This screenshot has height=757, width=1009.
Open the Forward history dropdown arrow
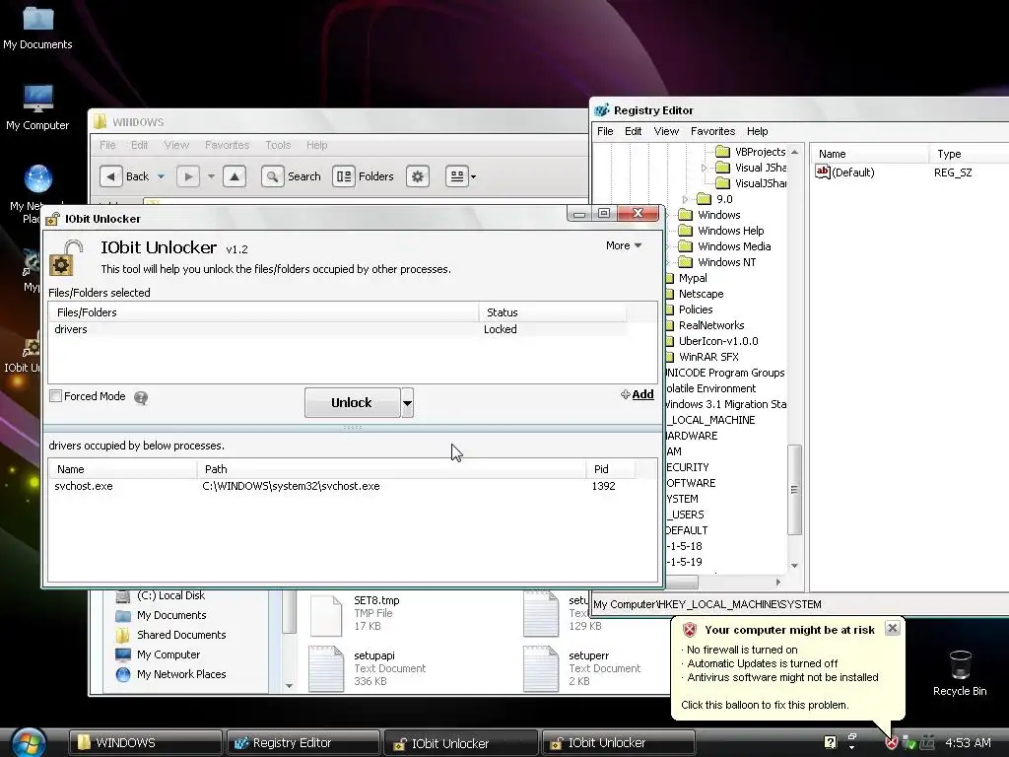tap(211, 176)
